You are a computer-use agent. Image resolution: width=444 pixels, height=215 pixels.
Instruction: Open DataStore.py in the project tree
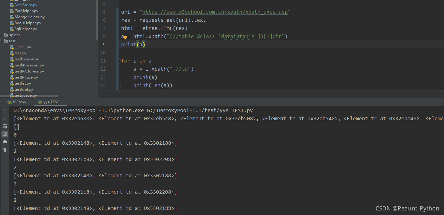(x=26, y=5)
